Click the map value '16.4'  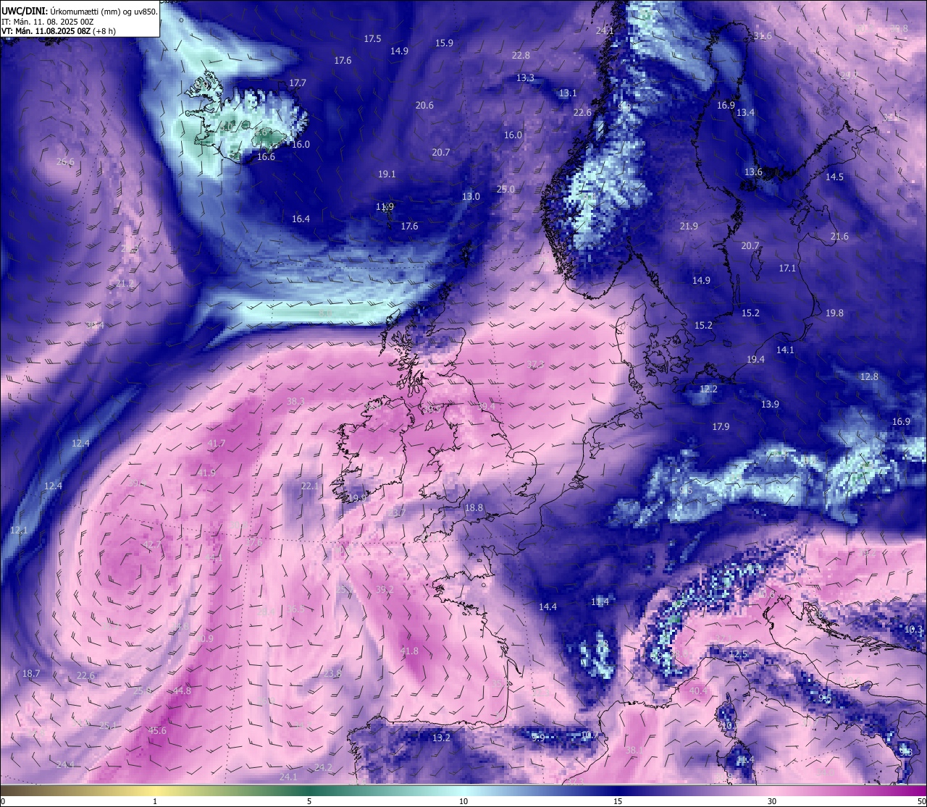[x=301, y=219]
